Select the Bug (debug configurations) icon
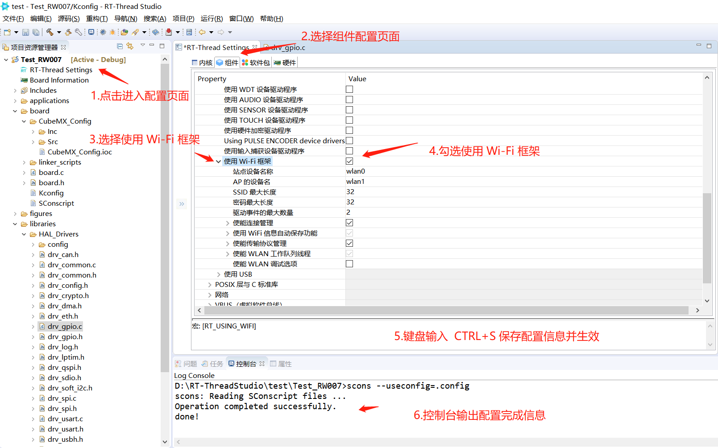 tap(113, 32)
